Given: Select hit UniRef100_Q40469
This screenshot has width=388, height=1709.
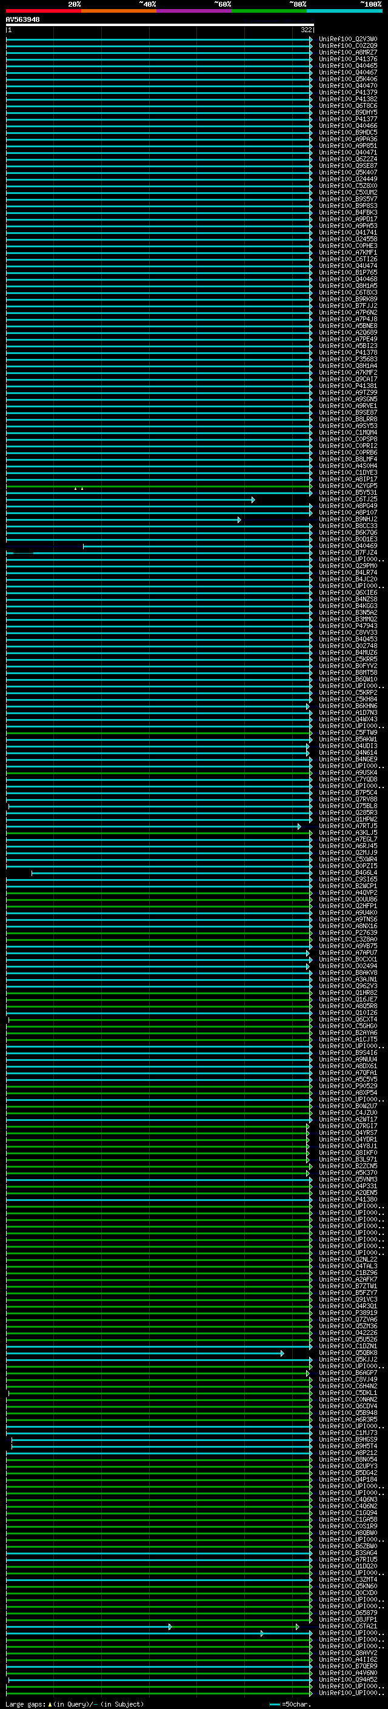Looking at the screenshot, I should tap(348, 546).
